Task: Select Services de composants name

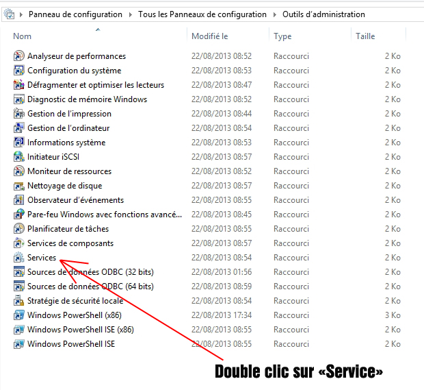Action: coord(70,243)
